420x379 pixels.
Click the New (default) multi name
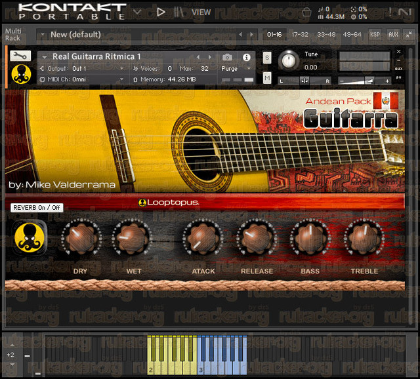click(x=76, y=35)
